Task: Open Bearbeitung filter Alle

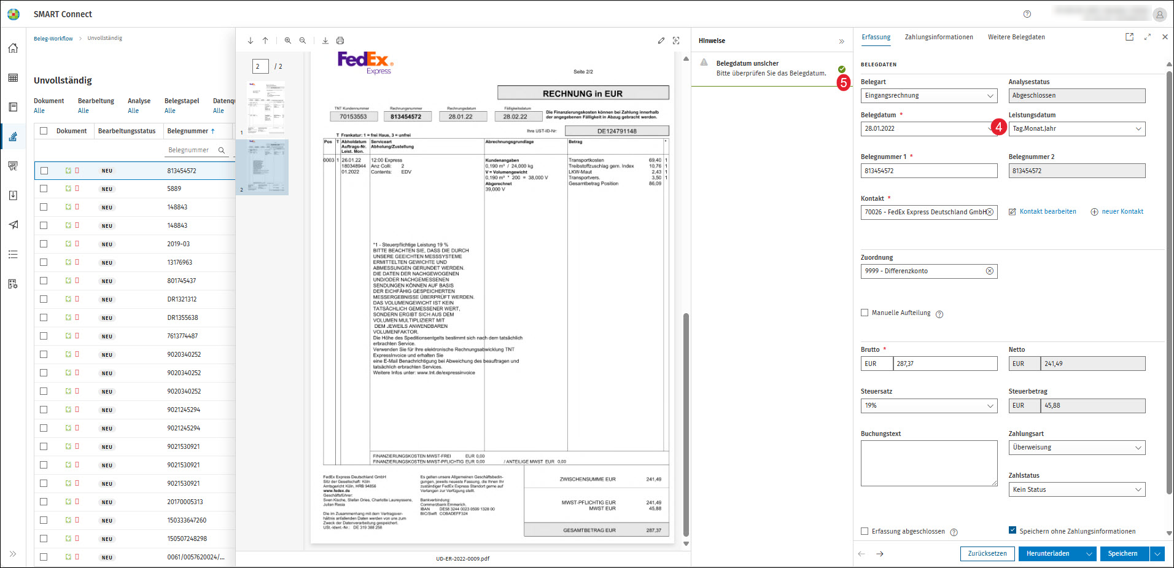Action: (x=84, y=111)
